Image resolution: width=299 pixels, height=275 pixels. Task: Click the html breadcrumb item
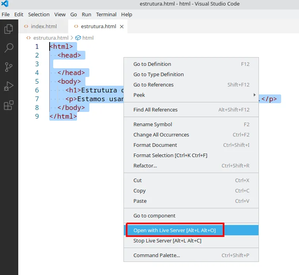point(88,38)
